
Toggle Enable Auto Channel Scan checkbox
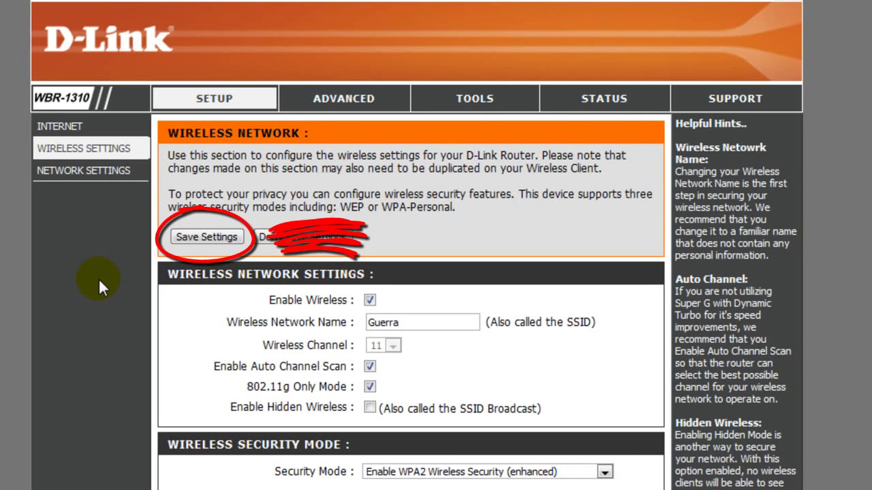(x=370, y=366)
